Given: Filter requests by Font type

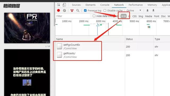Looking at the screenshot, I should pyautogui.click(x=156, y=16).
